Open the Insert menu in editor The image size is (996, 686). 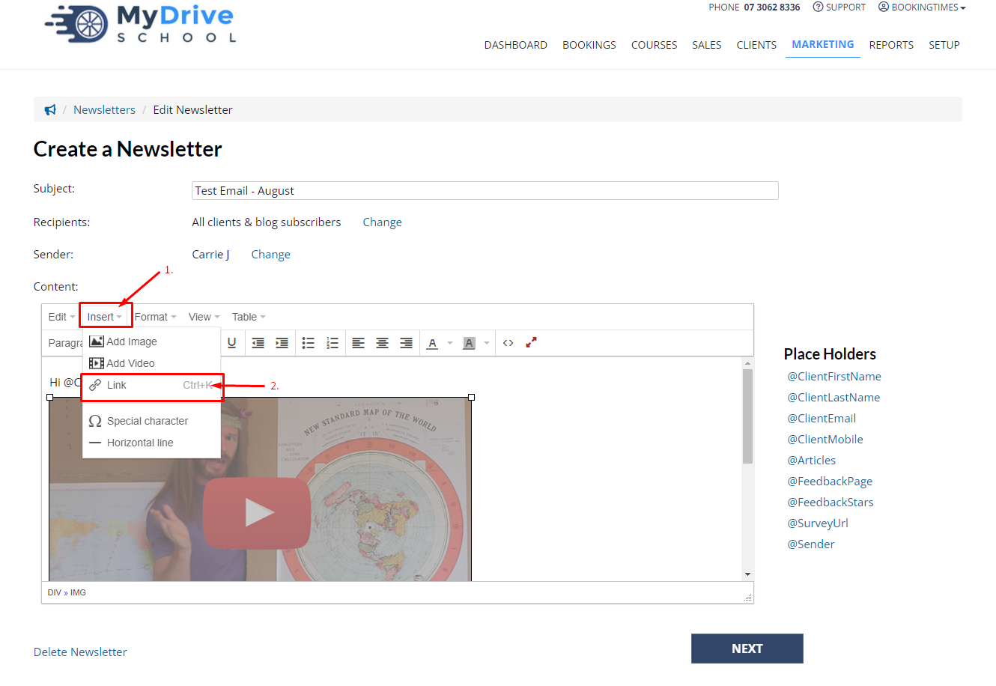point(105,317)
